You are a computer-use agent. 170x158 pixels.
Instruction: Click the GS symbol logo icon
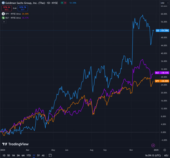point(3,3)
